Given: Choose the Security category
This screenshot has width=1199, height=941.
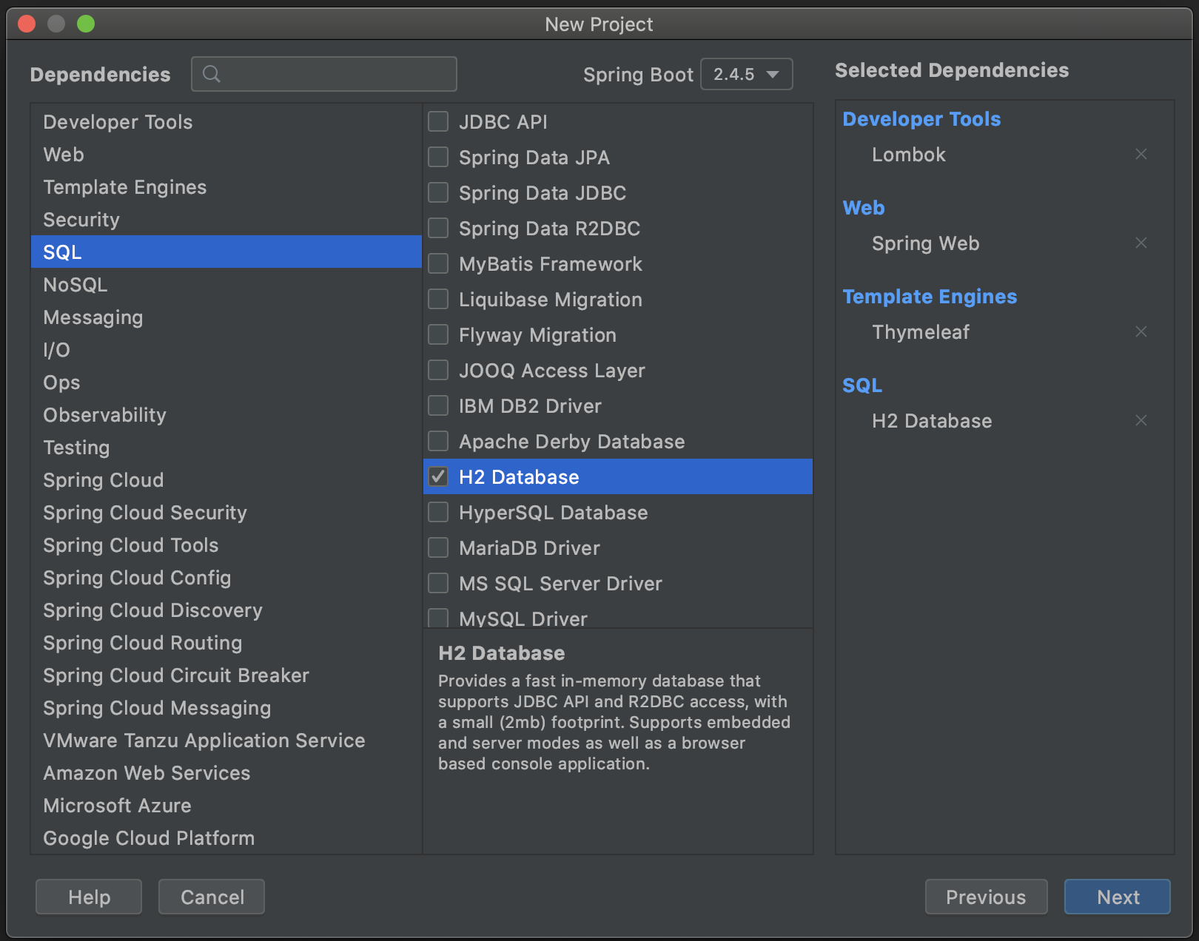Looking at the screenshot, I should click(226, 220).
